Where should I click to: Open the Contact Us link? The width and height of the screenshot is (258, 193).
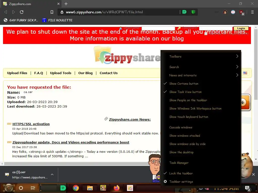coord(109,73)
